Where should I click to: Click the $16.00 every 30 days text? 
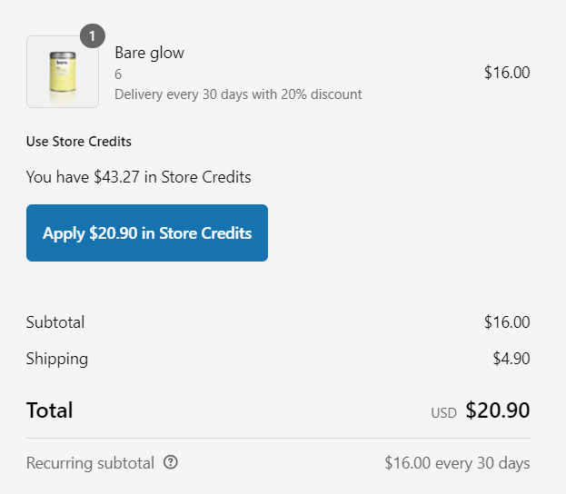point(457,463)
